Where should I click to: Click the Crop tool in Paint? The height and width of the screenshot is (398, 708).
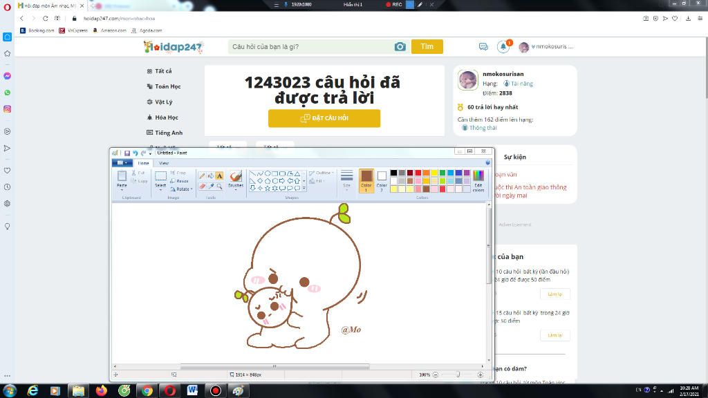(x=178, y=173)
